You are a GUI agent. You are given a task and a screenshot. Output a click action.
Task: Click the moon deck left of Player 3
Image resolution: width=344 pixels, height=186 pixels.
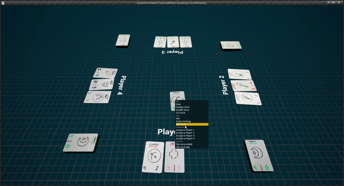click(123, 41)
